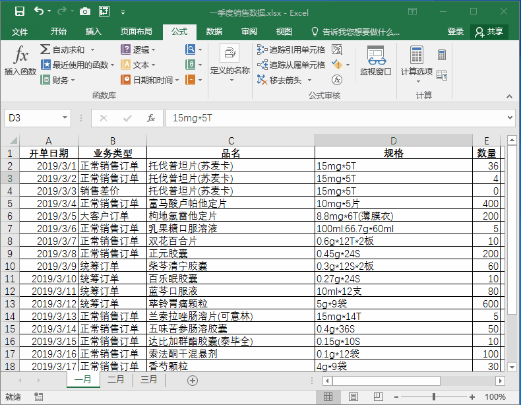Switch to the 视图 (View) tab
521x405 pixels.
coord(284,32)
